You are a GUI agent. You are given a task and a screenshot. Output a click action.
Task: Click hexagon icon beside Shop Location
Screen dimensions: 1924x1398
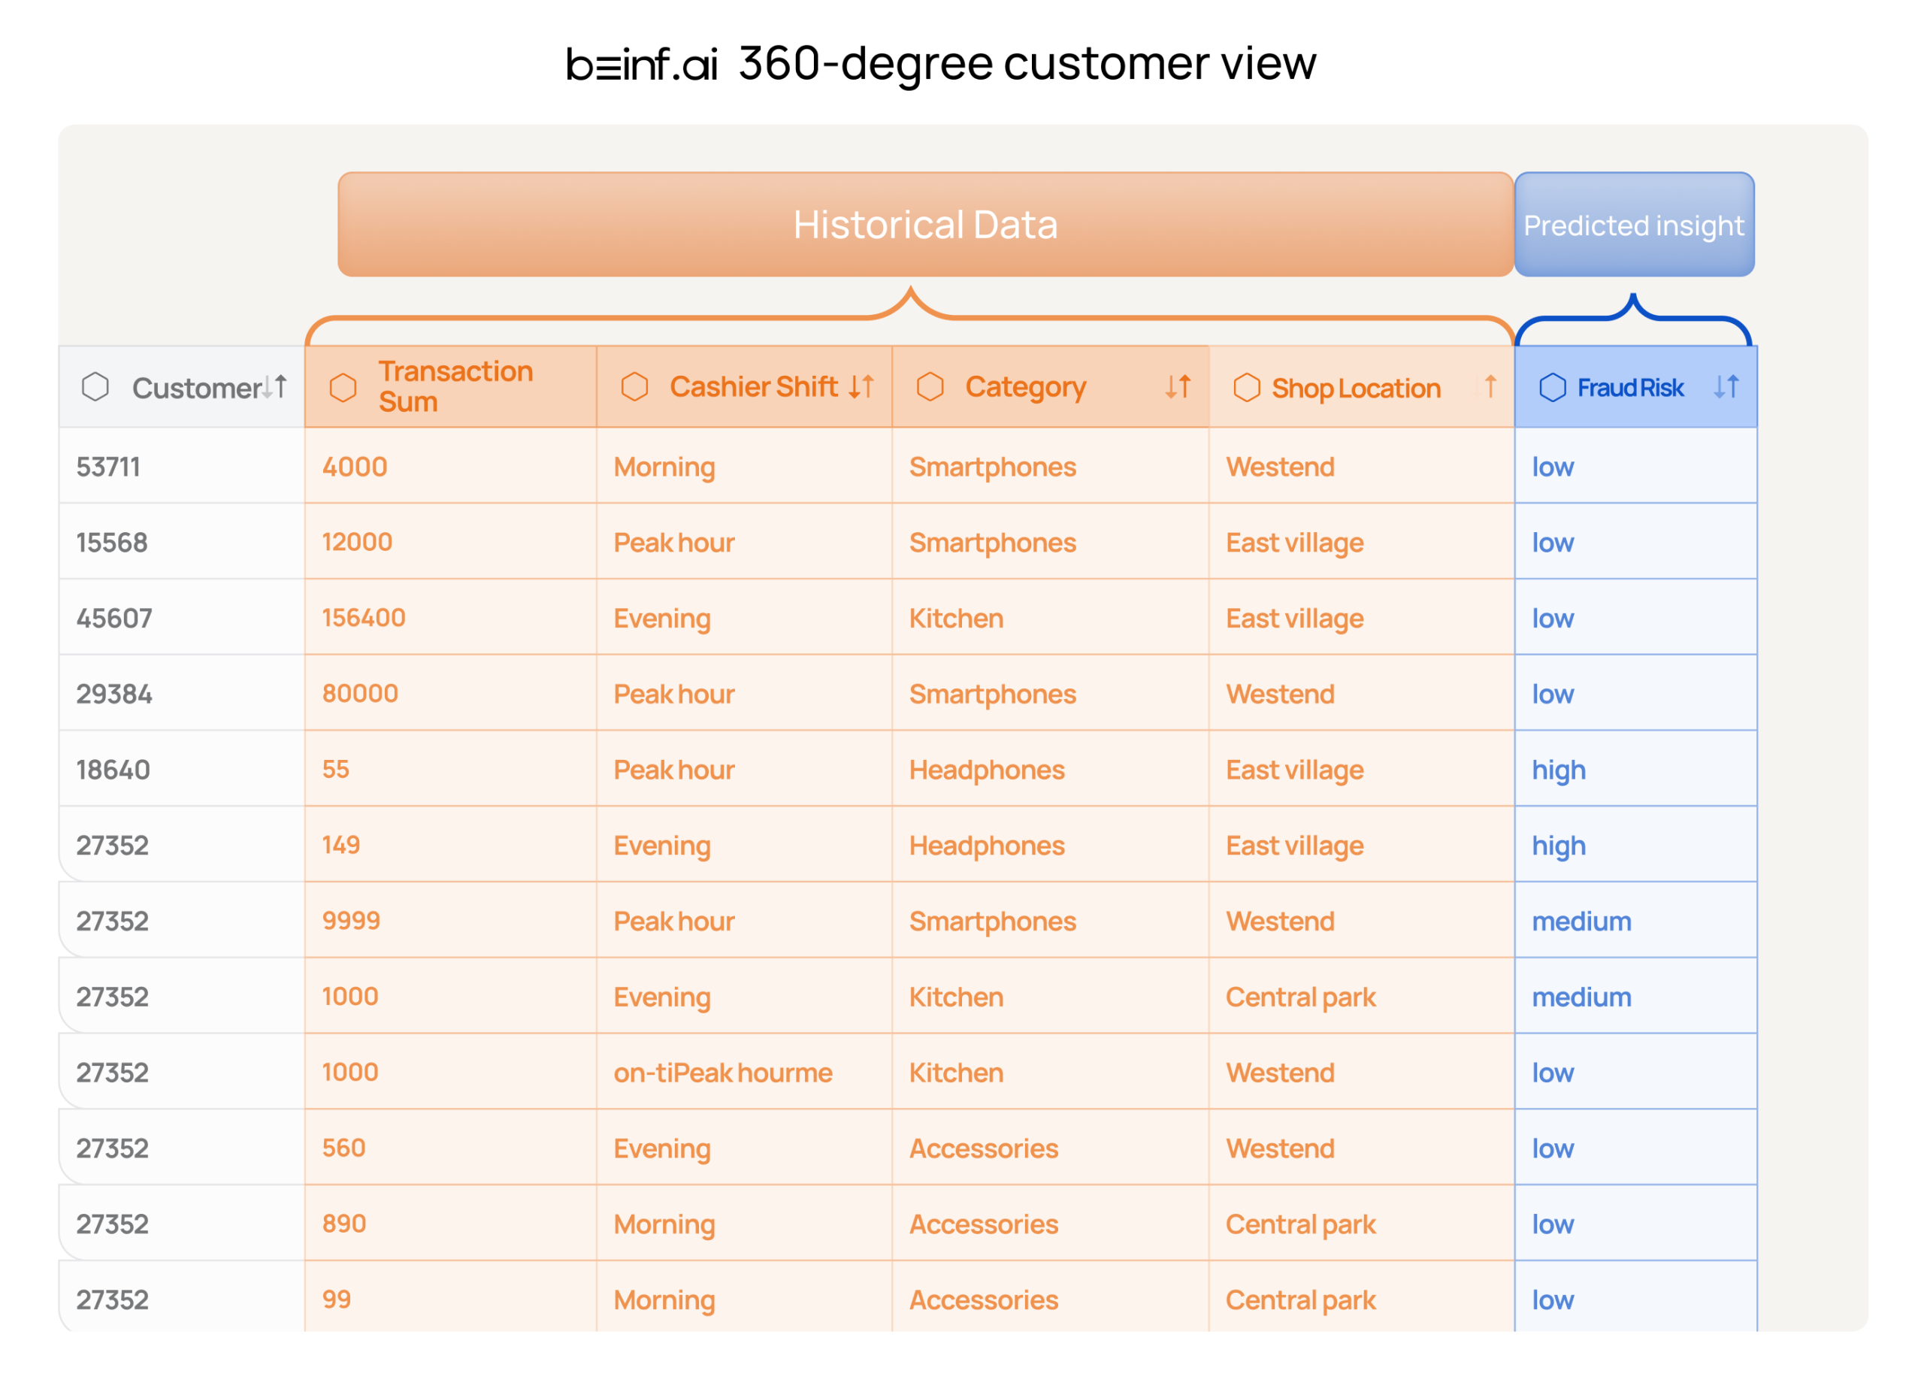coord(1246,387)
